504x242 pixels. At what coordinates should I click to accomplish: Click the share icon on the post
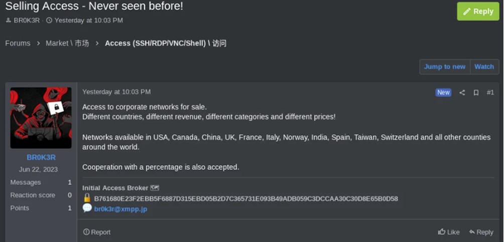point(462,93)
